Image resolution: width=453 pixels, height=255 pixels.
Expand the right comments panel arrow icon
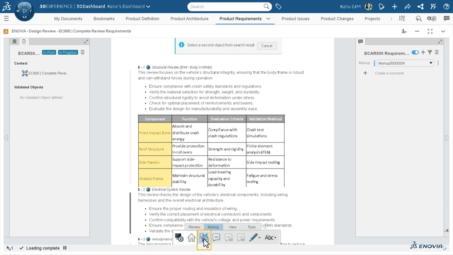(x=440, y=42)
